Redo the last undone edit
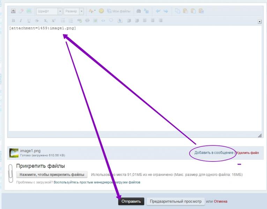 [165, 11]
